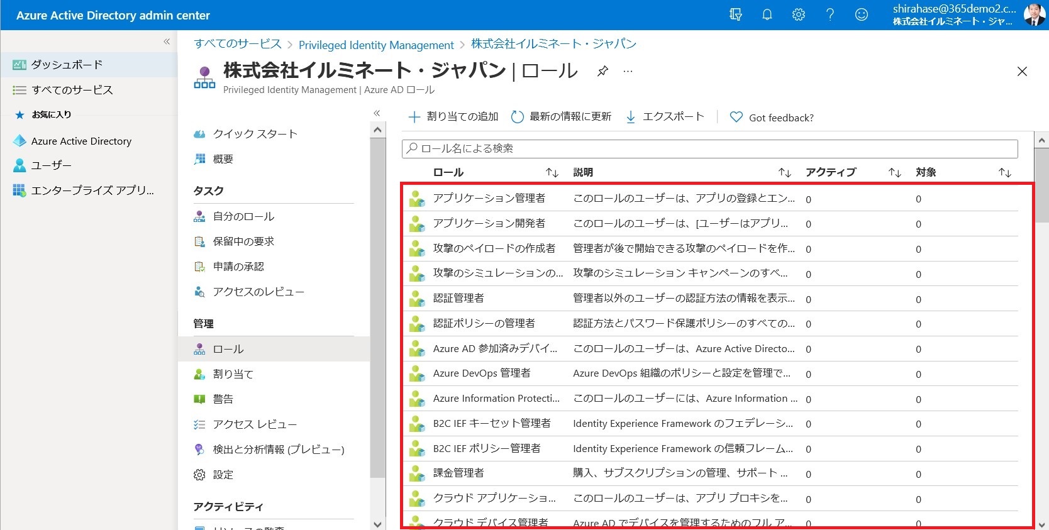This screenshot has height=530, width=1049.
Task: Click the user profile avatar photo
Action: click(1033, 15)
